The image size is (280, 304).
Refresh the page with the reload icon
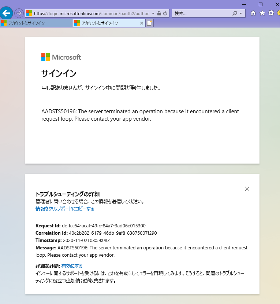[x=165, y=13]
